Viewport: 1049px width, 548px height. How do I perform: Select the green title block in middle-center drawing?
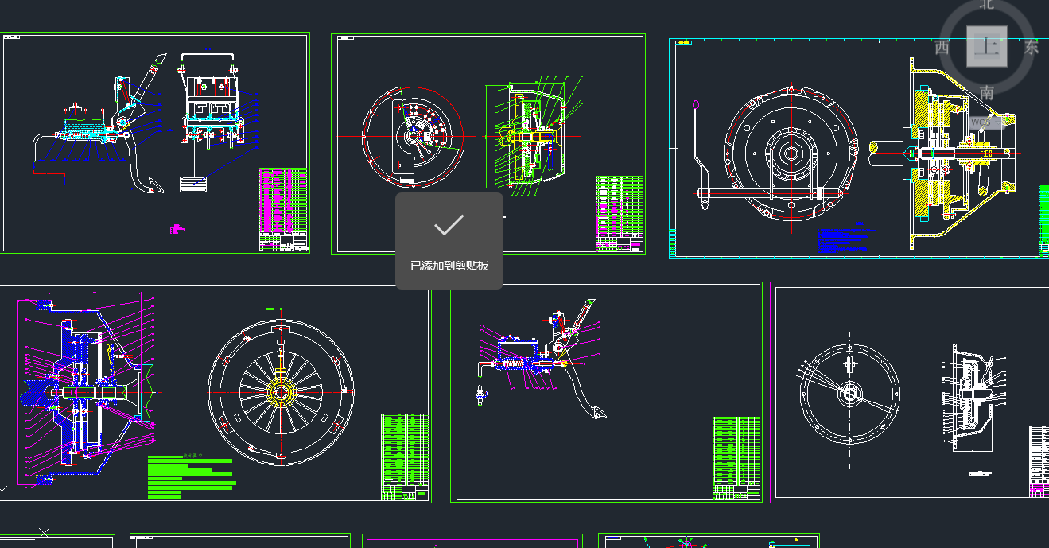coord(737,459)
